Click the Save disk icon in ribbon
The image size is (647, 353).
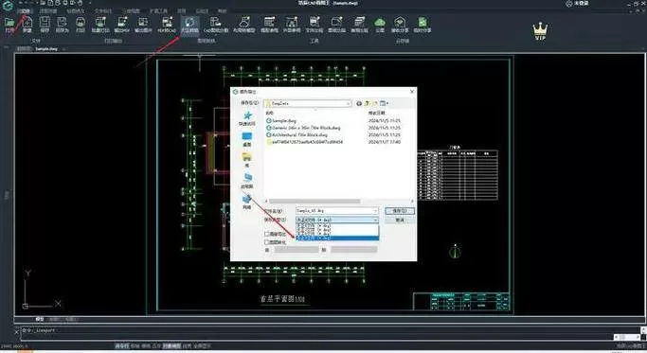45,24
